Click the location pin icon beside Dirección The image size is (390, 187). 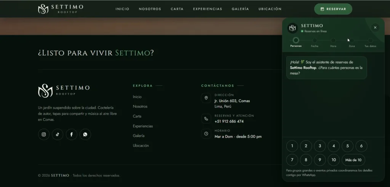[x=206, y=98]
